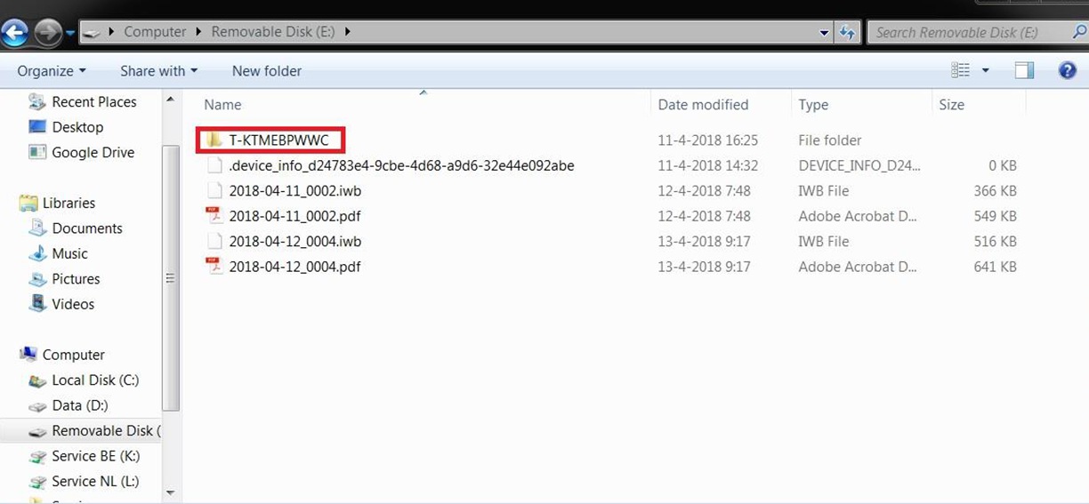Open recent pages dropdown beside Forward arrow
This screenshot has height=504, width=1089.
pos(69,34)
